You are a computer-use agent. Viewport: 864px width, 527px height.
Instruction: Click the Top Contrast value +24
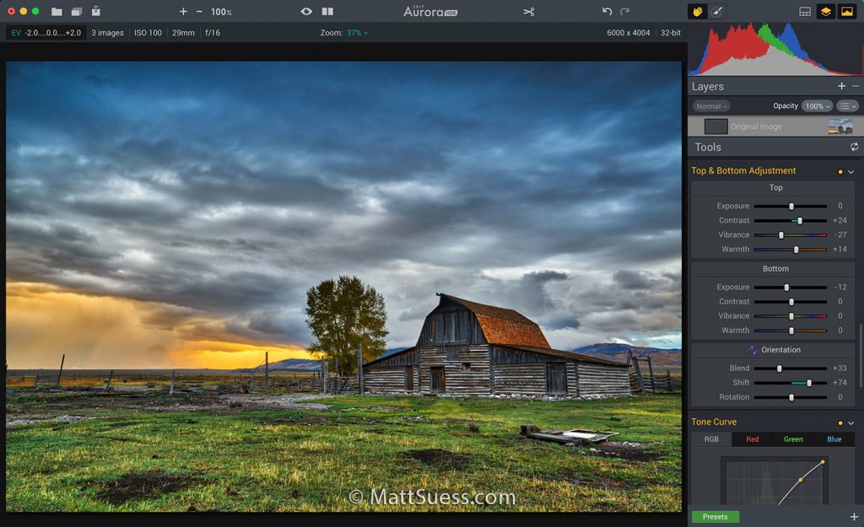click(840, 220)
